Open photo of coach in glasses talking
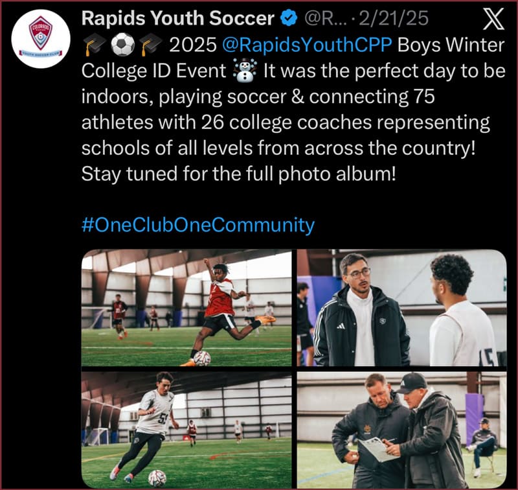518x490 pixels. pyautogui.click(x=401, y=308)
